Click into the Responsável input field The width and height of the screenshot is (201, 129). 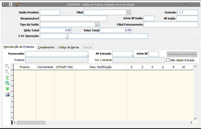pos(73,18)
